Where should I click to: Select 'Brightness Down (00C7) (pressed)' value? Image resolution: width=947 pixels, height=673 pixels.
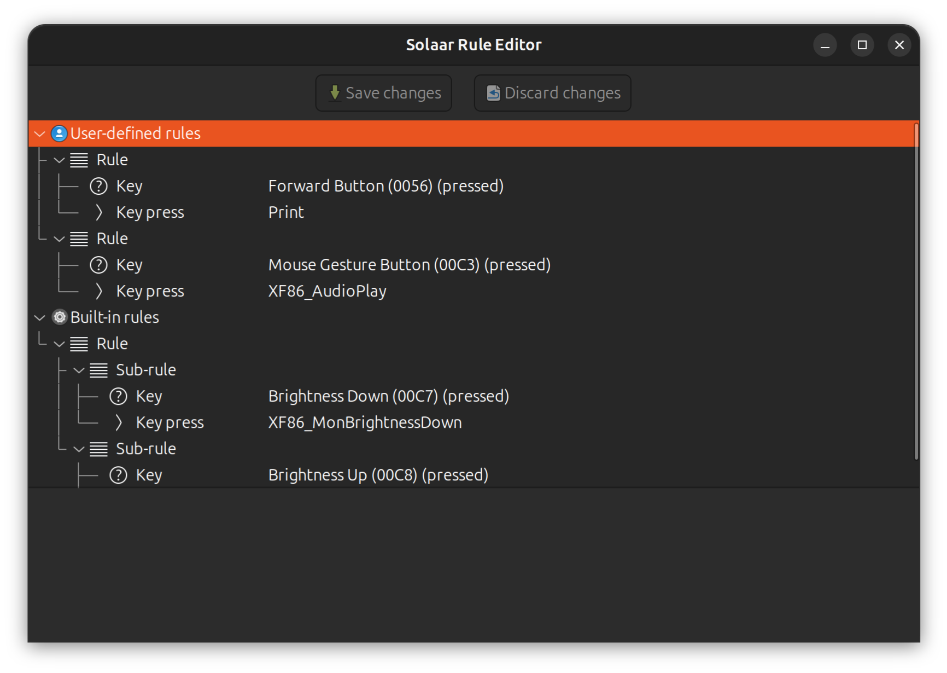click(x=389, y=396)
